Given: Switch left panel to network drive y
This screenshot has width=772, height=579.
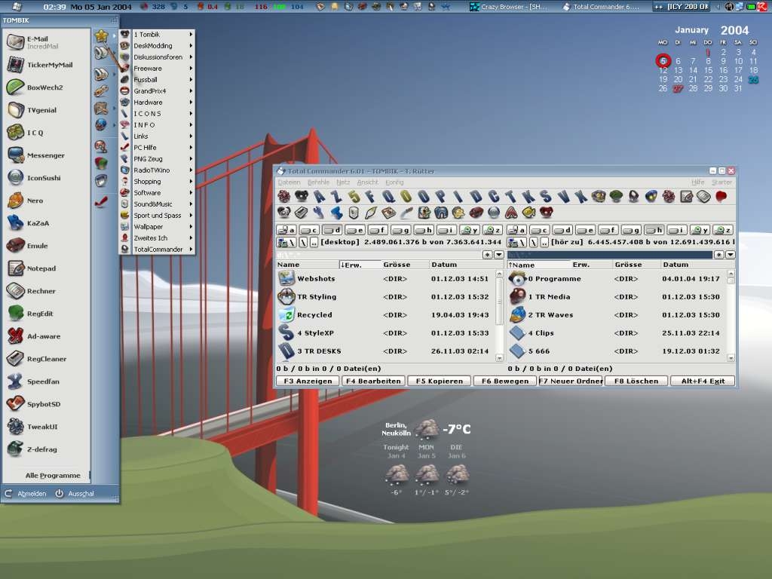Looking at the screenshot, I should tap(469, 230).
